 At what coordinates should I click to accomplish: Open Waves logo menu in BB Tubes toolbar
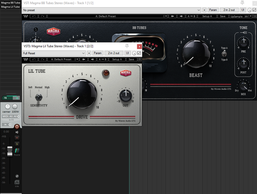(26, 16)
